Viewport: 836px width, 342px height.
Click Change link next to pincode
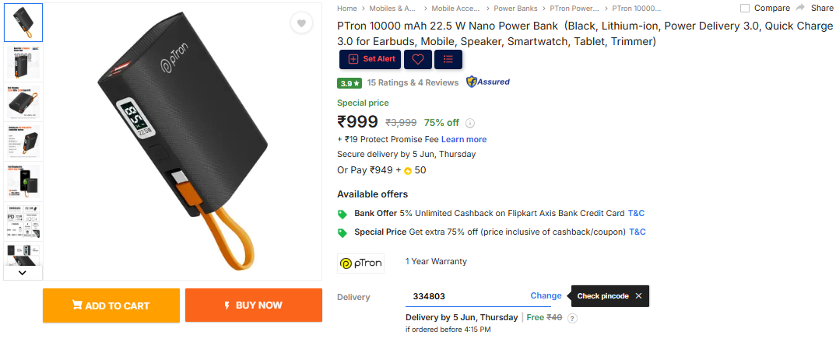[x=546, y=296]
